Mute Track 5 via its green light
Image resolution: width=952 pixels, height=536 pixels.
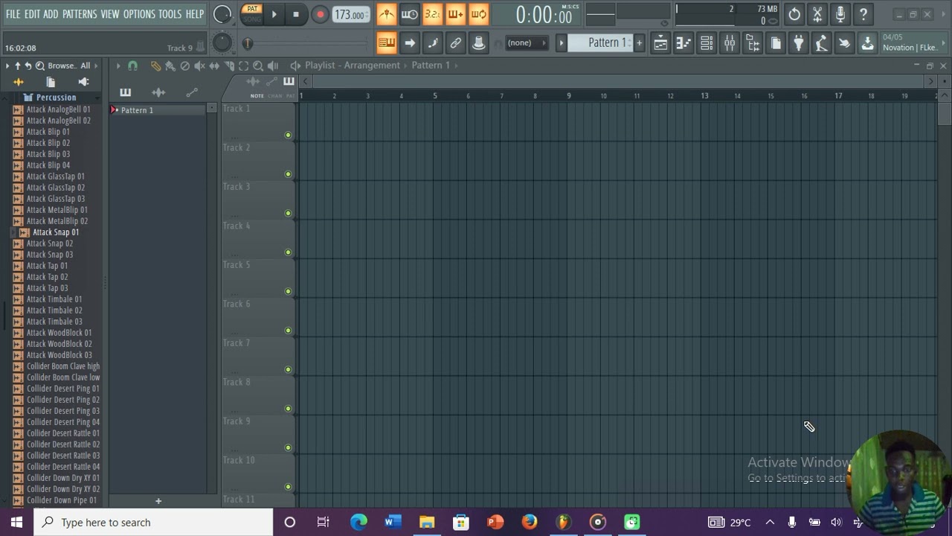(x=288, y=291)
